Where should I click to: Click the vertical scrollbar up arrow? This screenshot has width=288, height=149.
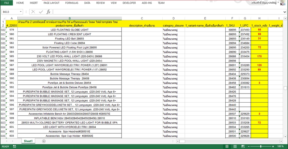285,19
